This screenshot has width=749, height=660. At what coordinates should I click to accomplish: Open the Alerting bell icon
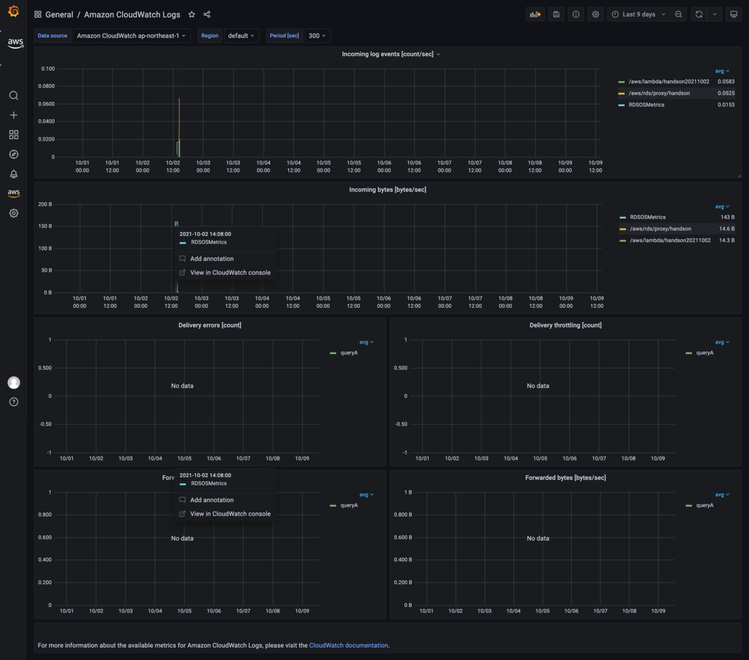tap(14, 174)
